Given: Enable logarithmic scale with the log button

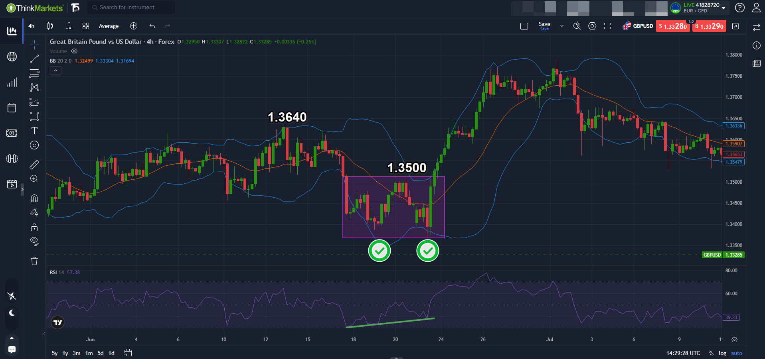Looking at the screenshot, I should tap(722, 353).
